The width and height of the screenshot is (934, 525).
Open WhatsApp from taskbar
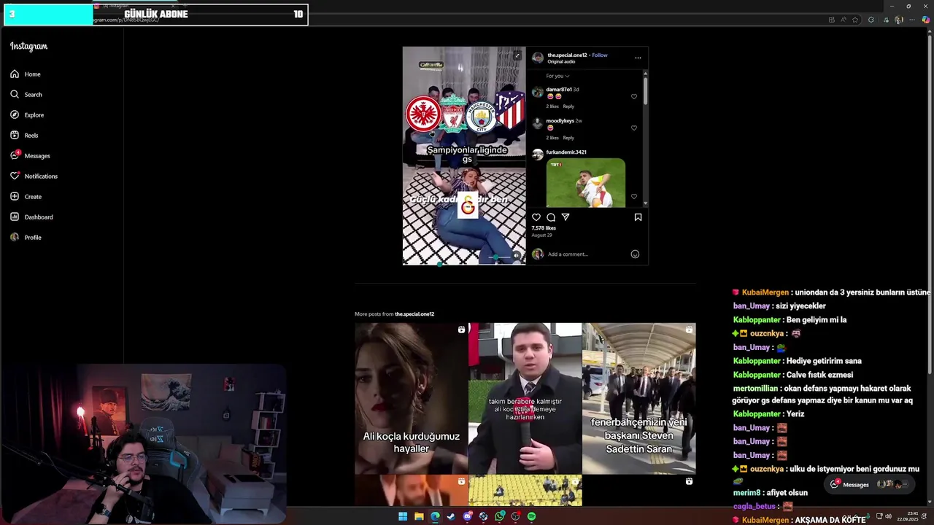(x=500, y=516)
